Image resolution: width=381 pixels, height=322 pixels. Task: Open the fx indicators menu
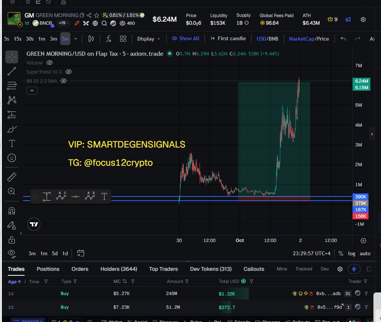(108, 39)
